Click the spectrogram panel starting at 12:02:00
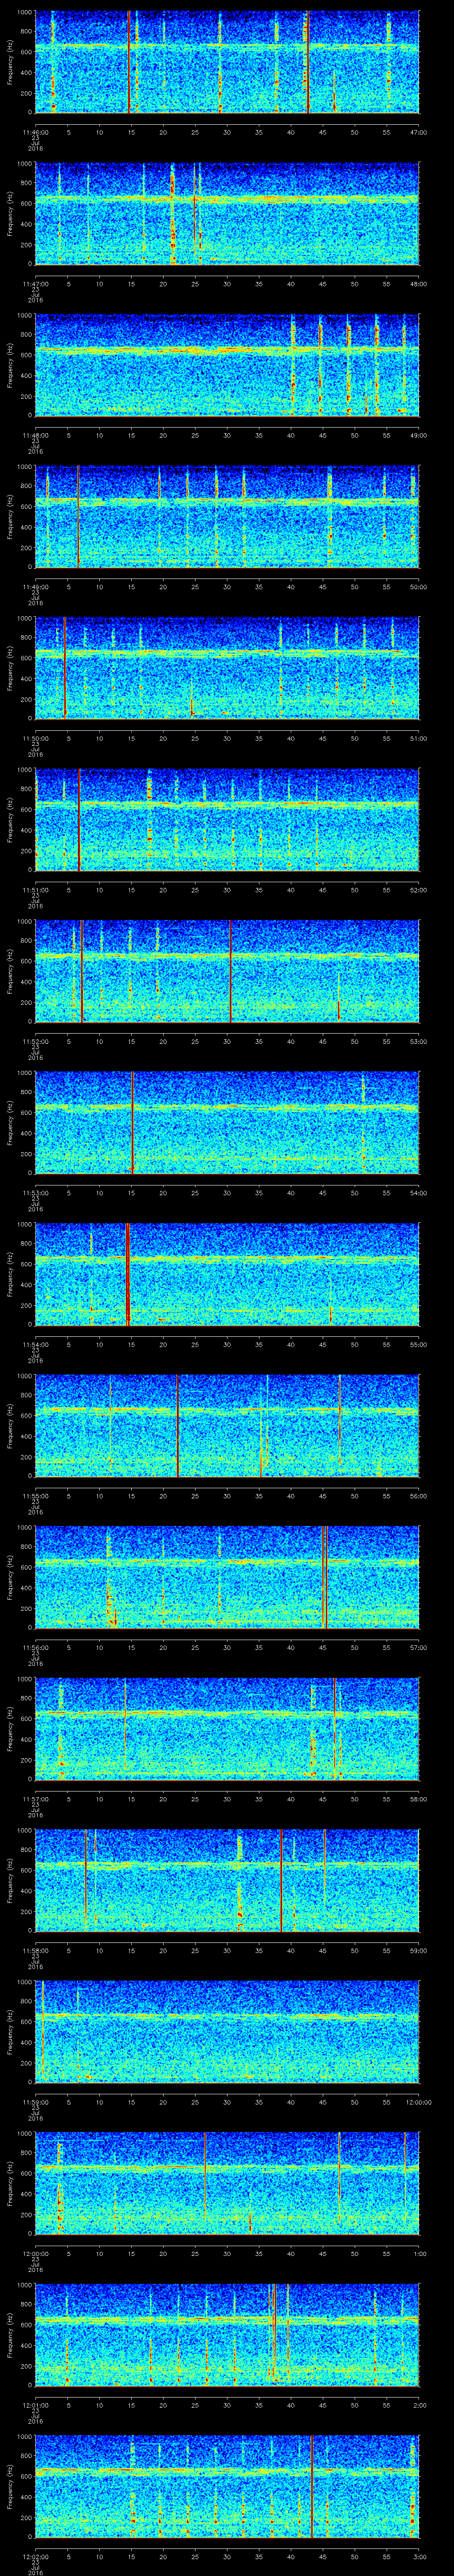 (227, 2486)
